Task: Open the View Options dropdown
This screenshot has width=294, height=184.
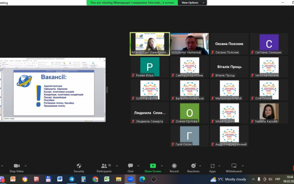Action: (x=192, y=3)
